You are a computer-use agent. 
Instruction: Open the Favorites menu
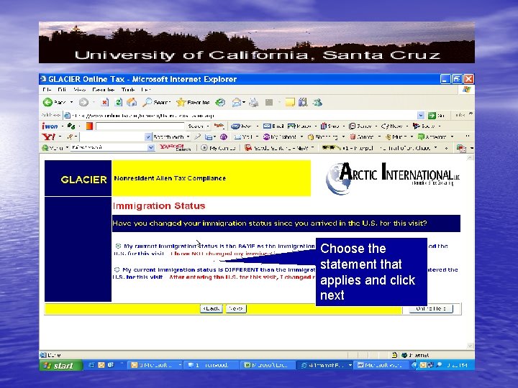103,89
